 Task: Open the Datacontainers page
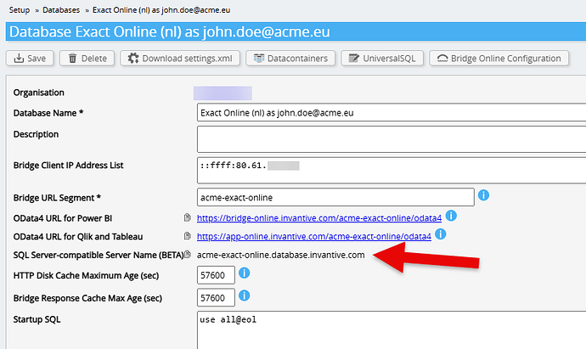(x=290, y=59)
